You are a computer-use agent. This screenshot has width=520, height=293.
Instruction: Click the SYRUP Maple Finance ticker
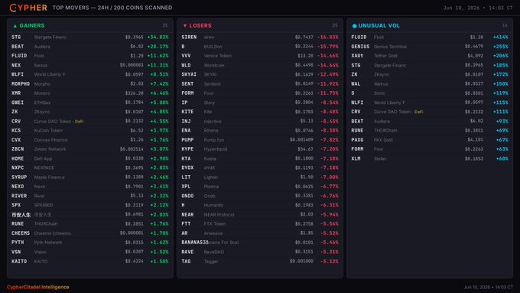coord(19,177)
